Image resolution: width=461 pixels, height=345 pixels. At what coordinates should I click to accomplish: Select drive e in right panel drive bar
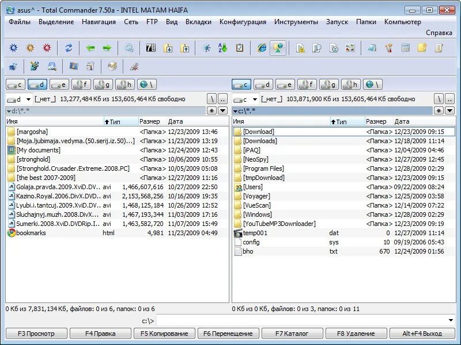point(285,85)
